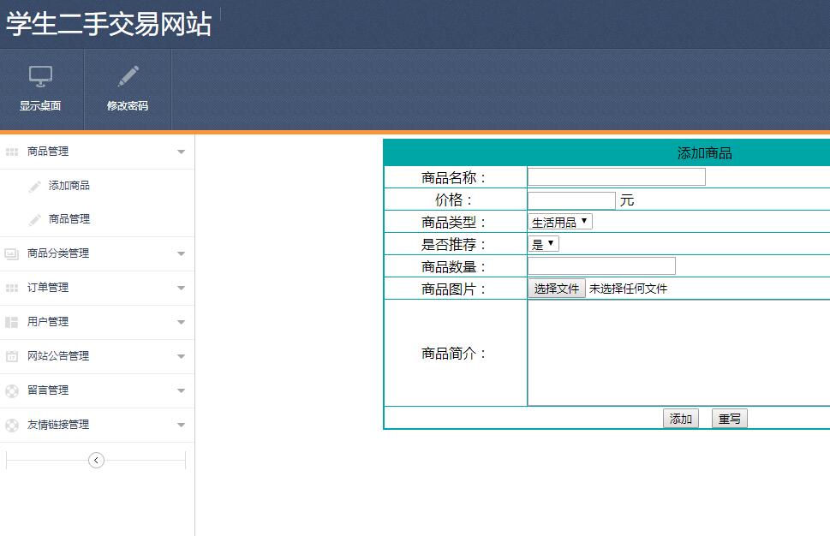
Task: Open the 商品类型 生活用品 dropdown
Action: click(560, 222)
